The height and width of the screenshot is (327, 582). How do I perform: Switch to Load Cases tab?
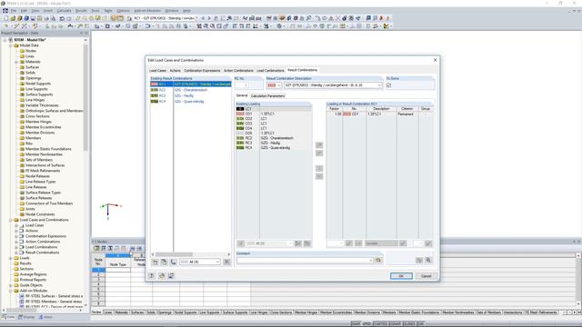[x=157, y=71]
